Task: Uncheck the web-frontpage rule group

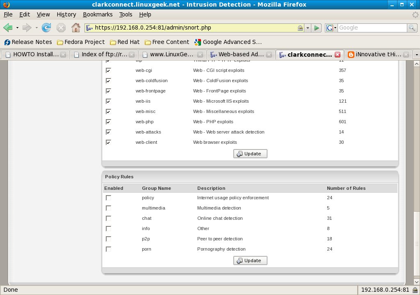Action: click(108, 91)
